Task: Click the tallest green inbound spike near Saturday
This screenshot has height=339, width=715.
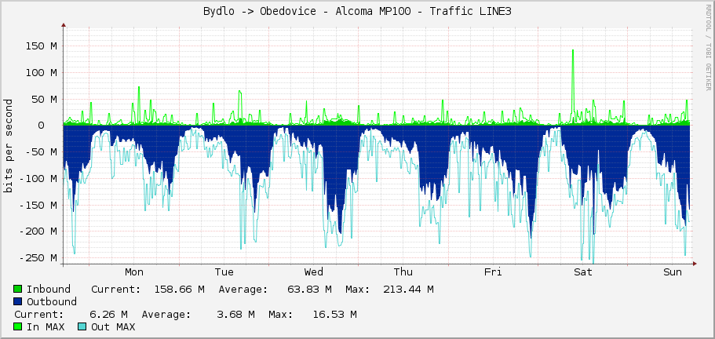Action: 574,52
